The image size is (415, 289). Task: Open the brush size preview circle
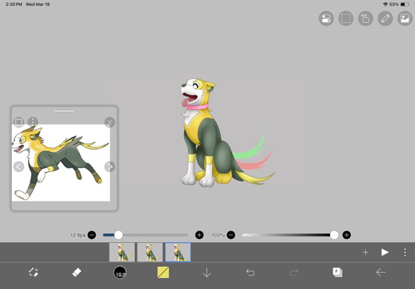point(120,272)
